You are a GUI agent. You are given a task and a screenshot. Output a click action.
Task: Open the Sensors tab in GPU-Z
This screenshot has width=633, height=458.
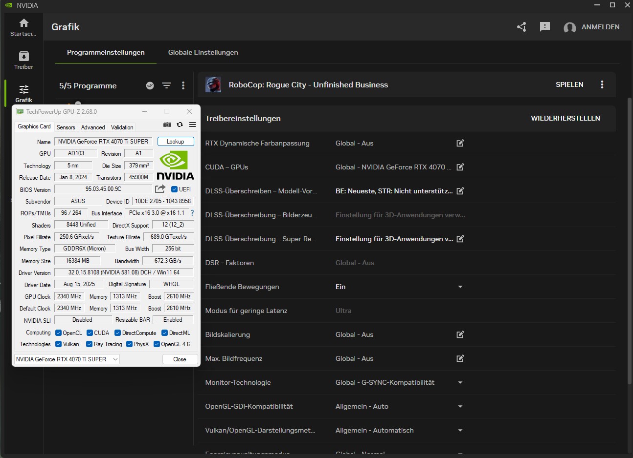click(x=66, y=127)
